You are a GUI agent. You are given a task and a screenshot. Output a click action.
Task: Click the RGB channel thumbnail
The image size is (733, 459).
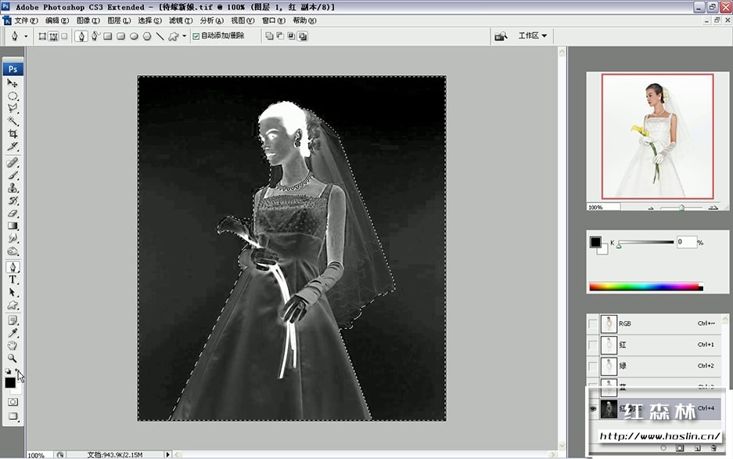(x=609, y=323)
